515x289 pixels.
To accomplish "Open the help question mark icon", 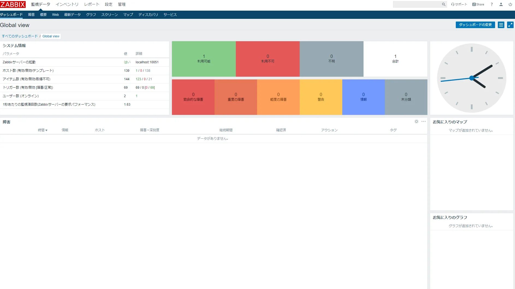I will click(x=492, y=4).
